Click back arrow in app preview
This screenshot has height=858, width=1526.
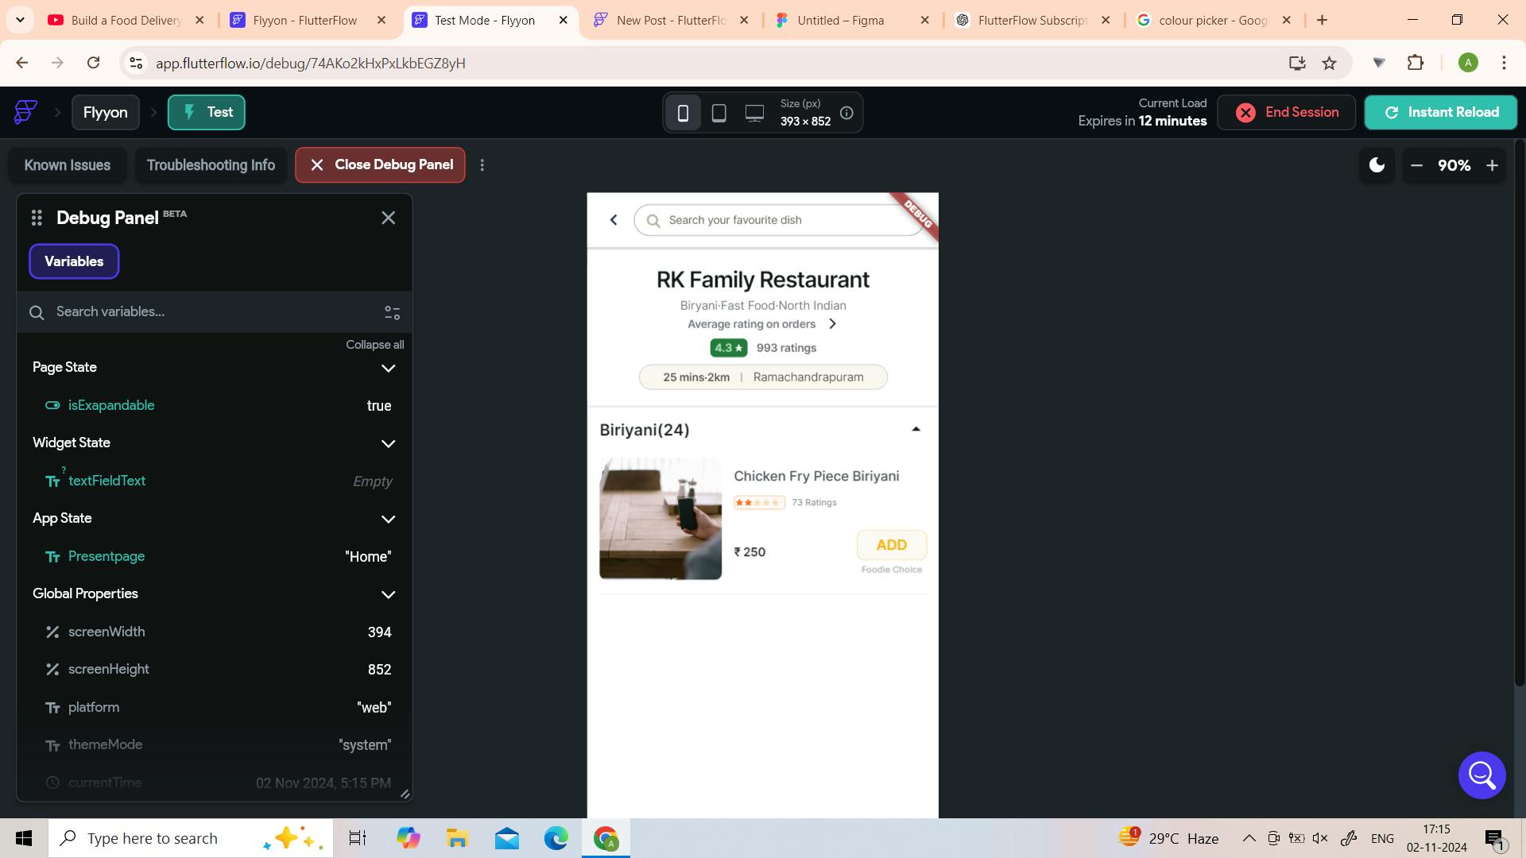pos(614,220)
